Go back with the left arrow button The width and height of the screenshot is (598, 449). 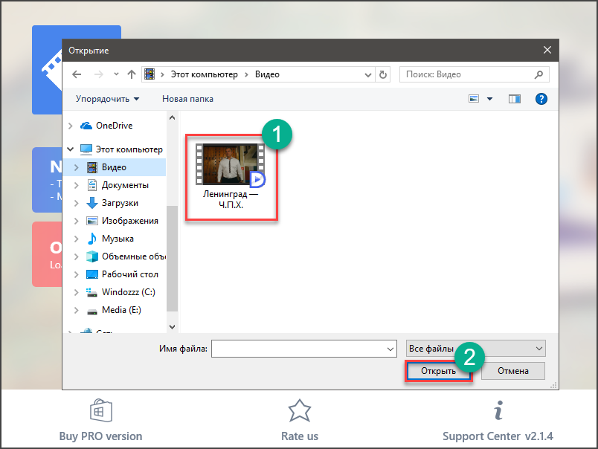[x=77, y=74]
